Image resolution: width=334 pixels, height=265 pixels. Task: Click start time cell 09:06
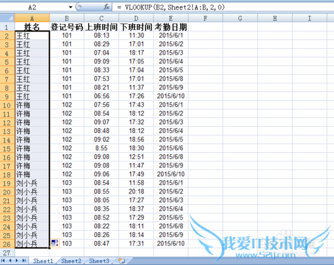pyautogui.click(x=102, y=174)
